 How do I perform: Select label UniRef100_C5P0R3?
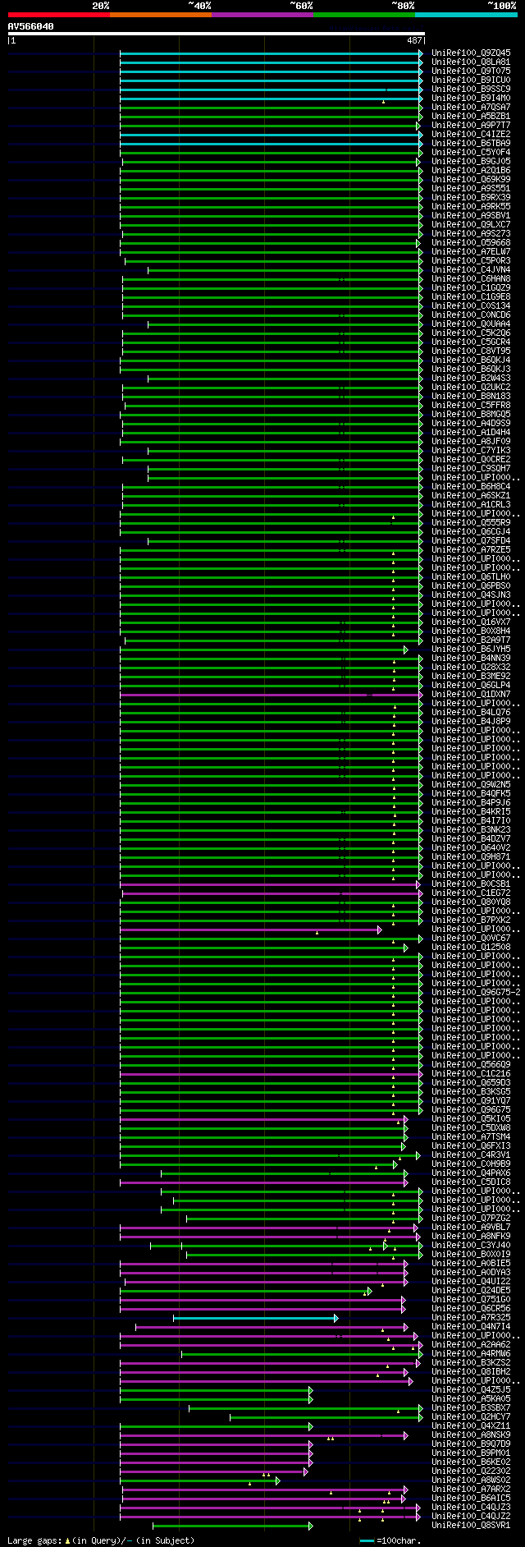pyautogui.click(x=471, y=261)
